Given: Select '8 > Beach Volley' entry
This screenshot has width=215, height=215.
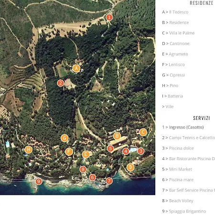Looking at the screenshot, I should pyautogui.click(x=178, y=201).
